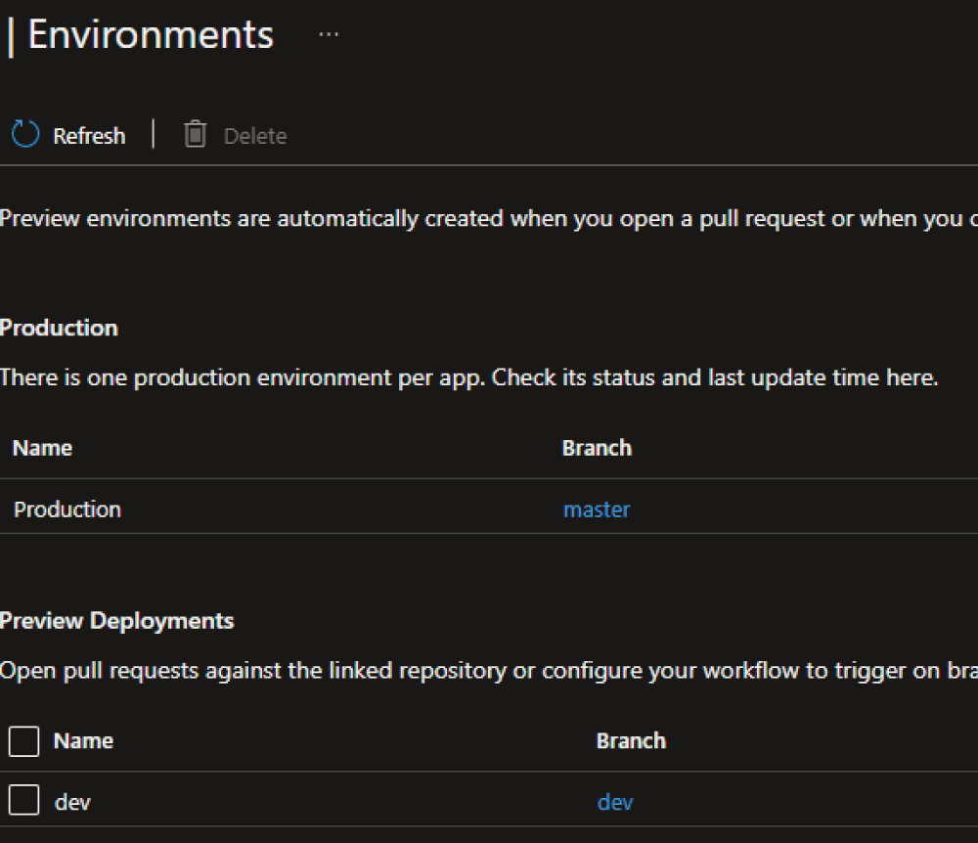This screenshot has height=843, width=978.
Task: Select the dev preview deployment name
Action: [x=73, y=803]
